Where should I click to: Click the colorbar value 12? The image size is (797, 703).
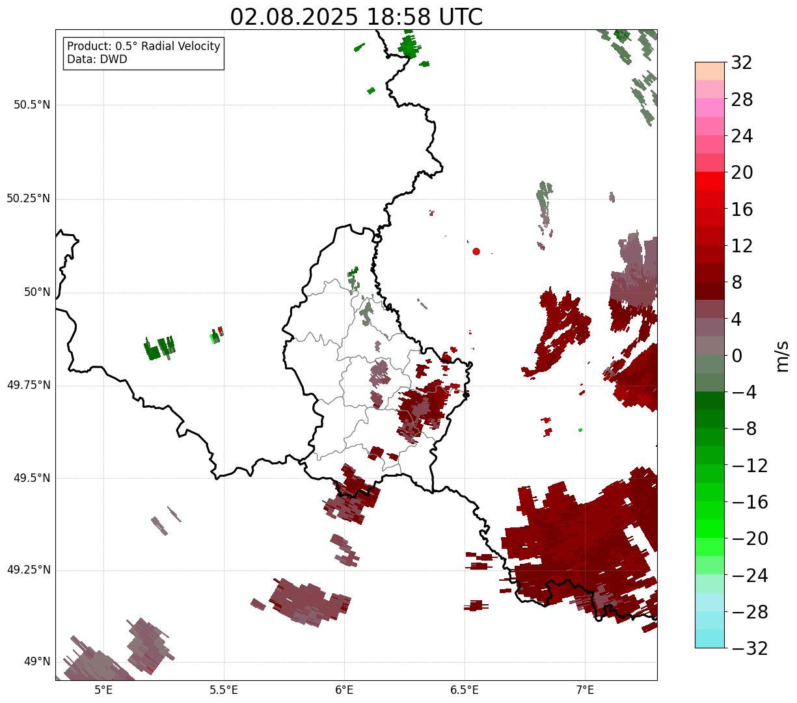click(742, 246)
